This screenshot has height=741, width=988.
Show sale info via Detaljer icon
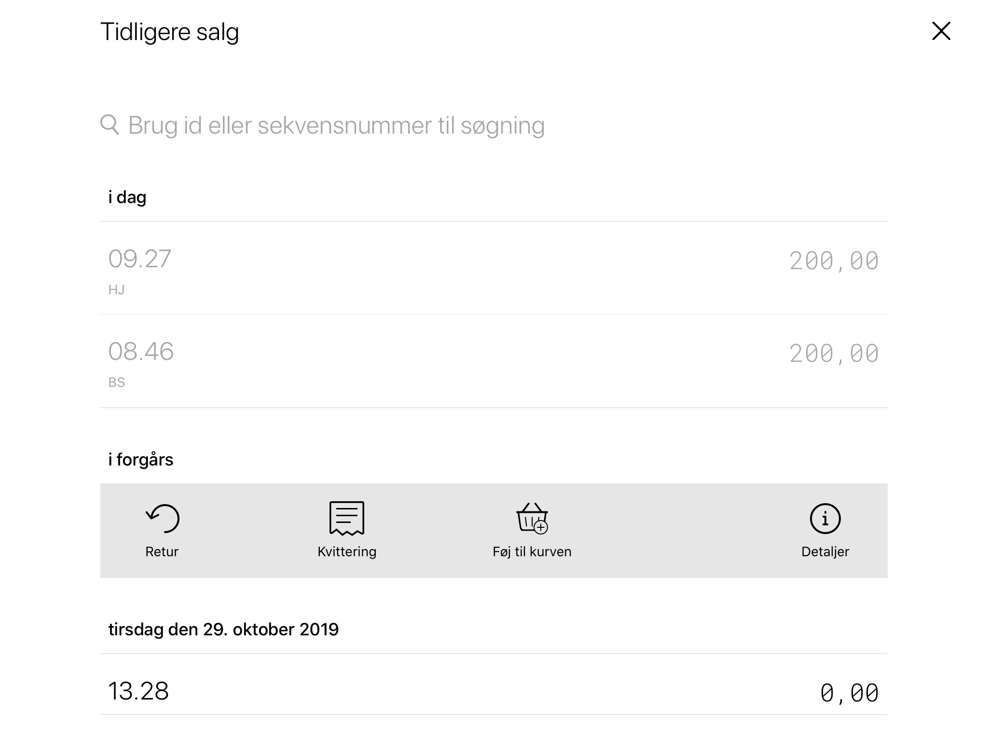(825, 519)
